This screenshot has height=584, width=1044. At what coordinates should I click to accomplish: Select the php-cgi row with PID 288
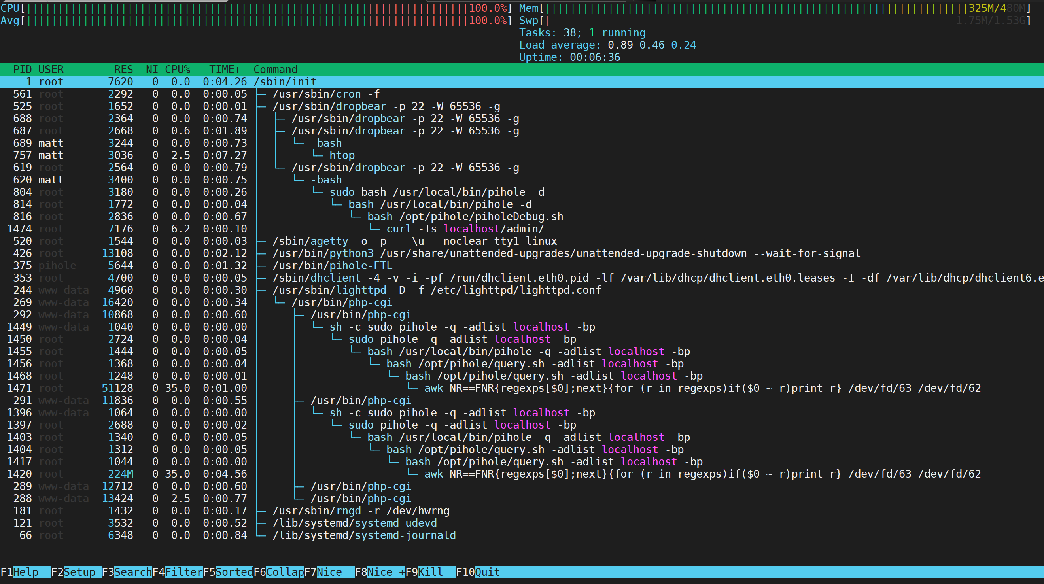[x=522, y=499]
